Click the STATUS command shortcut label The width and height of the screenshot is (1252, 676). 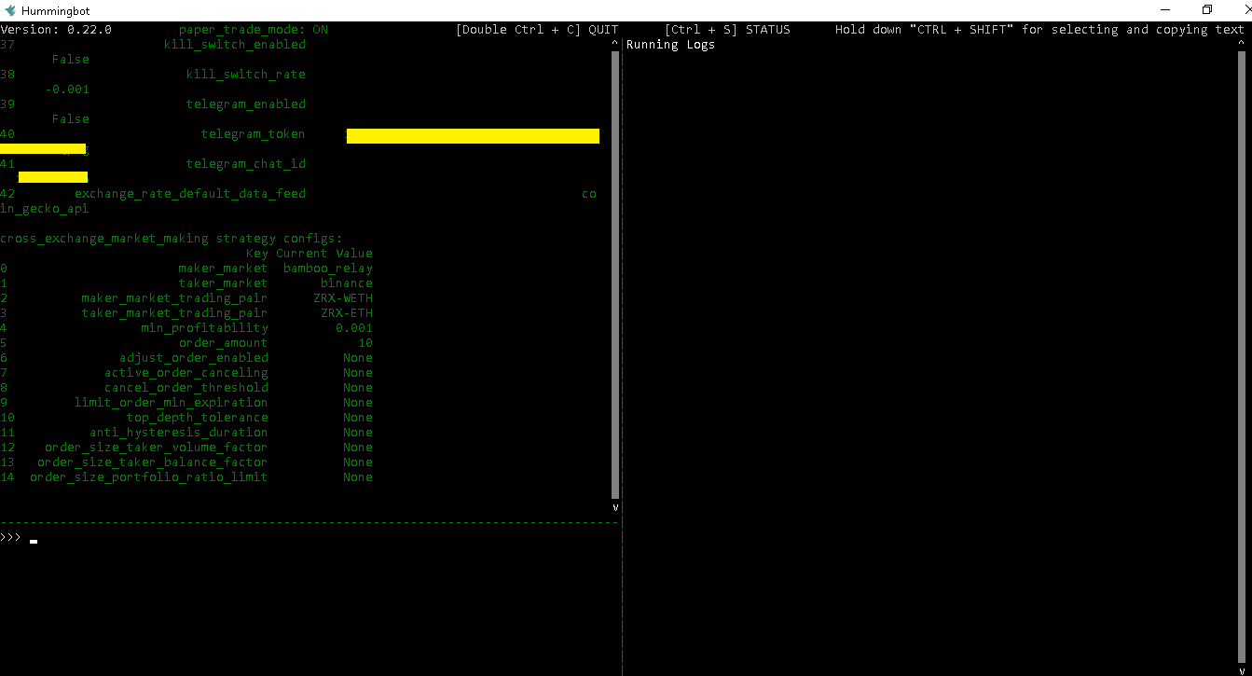point(767,29)
